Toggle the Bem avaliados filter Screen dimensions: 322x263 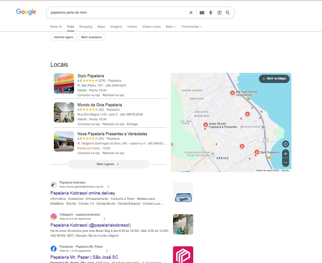[x=92, y=37]
